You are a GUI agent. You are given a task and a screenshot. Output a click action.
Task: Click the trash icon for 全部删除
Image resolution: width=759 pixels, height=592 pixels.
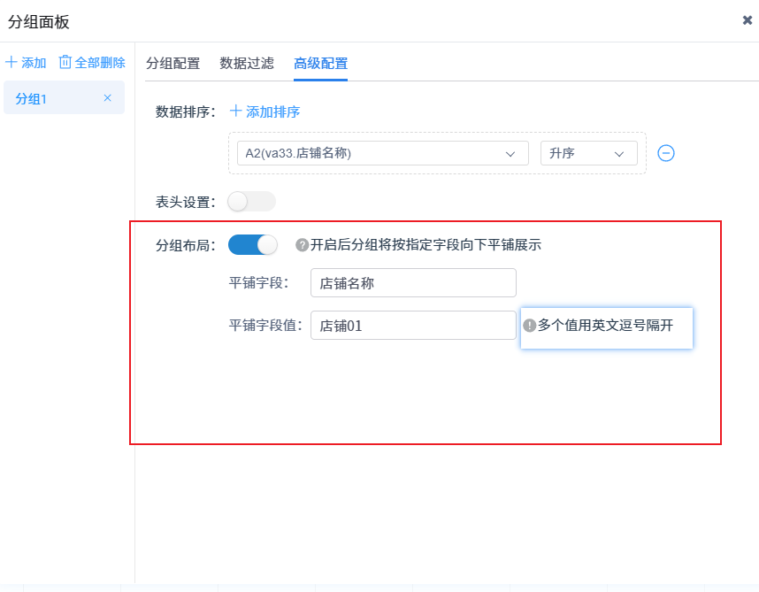point(65,63)
